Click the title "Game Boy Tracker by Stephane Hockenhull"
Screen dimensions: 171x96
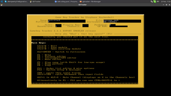pos(84,17)
